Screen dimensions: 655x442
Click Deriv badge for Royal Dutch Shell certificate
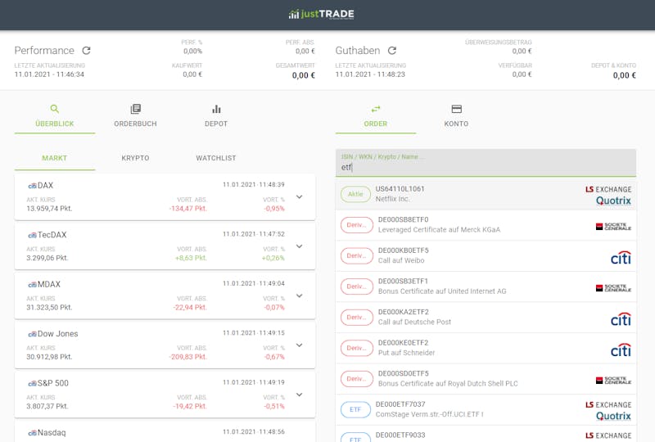point(357,379)
